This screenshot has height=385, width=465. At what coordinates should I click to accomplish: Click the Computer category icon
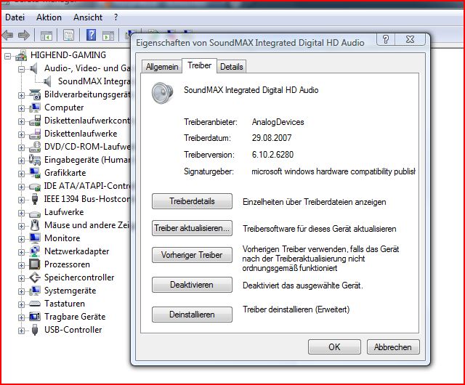(x=35, y=108)
